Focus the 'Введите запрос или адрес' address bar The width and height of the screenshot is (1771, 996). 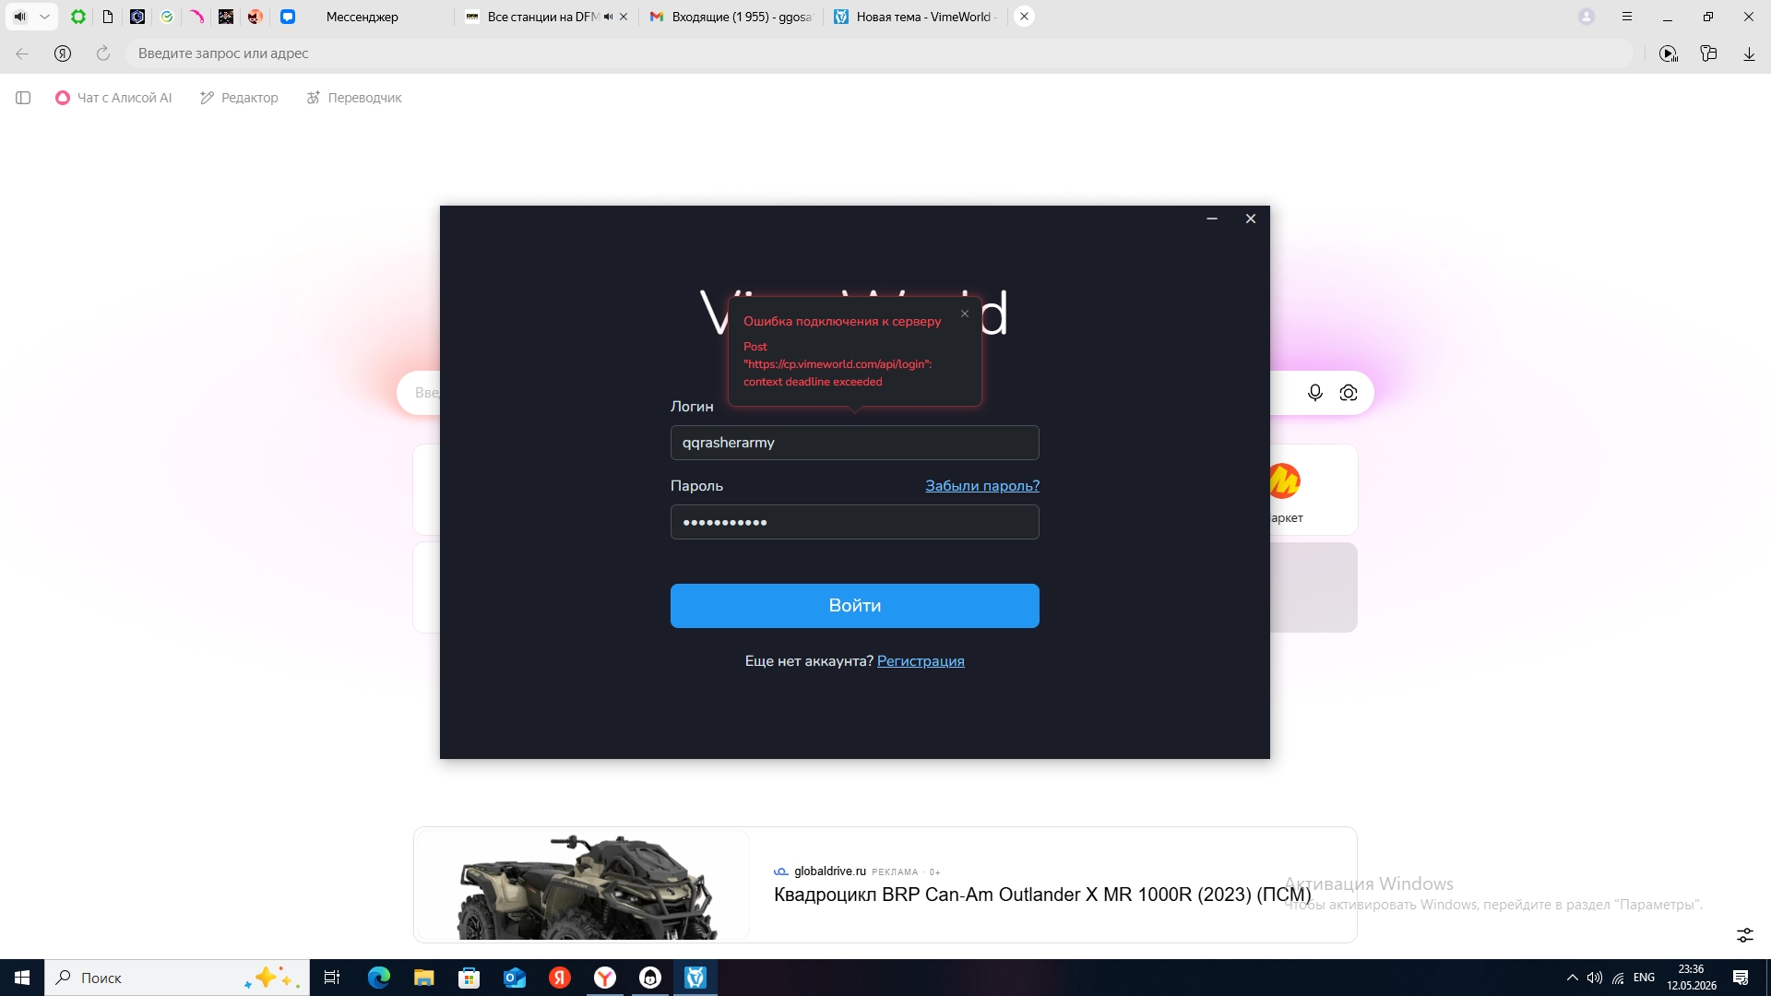[x=879, y=53]
